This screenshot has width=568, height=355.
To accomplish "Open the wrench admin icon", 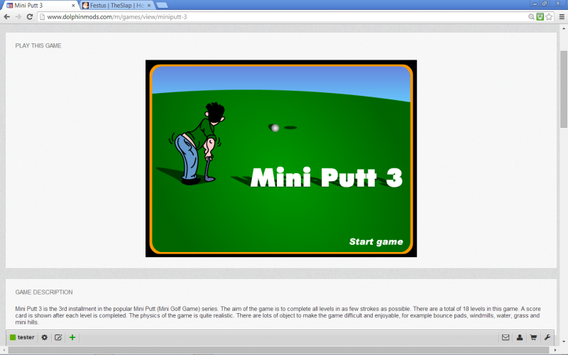I will click(547, 337).
